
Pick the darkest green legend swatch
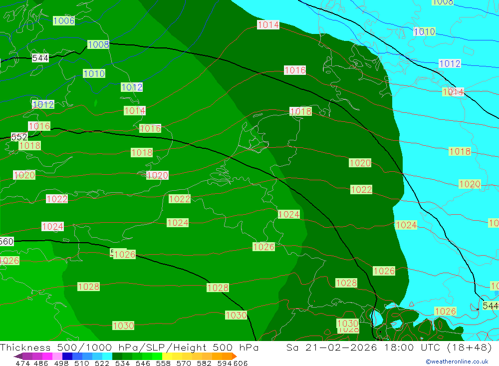(x=117, y=356)
